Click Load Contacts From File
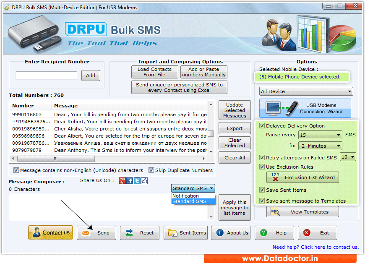The height and width of the screenshot is (263, 365). pyautogui.click(x=154, y=72)
